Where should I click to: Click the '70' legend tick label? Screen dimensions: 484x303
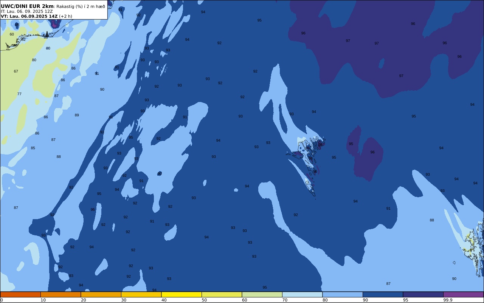click(285, 300)
